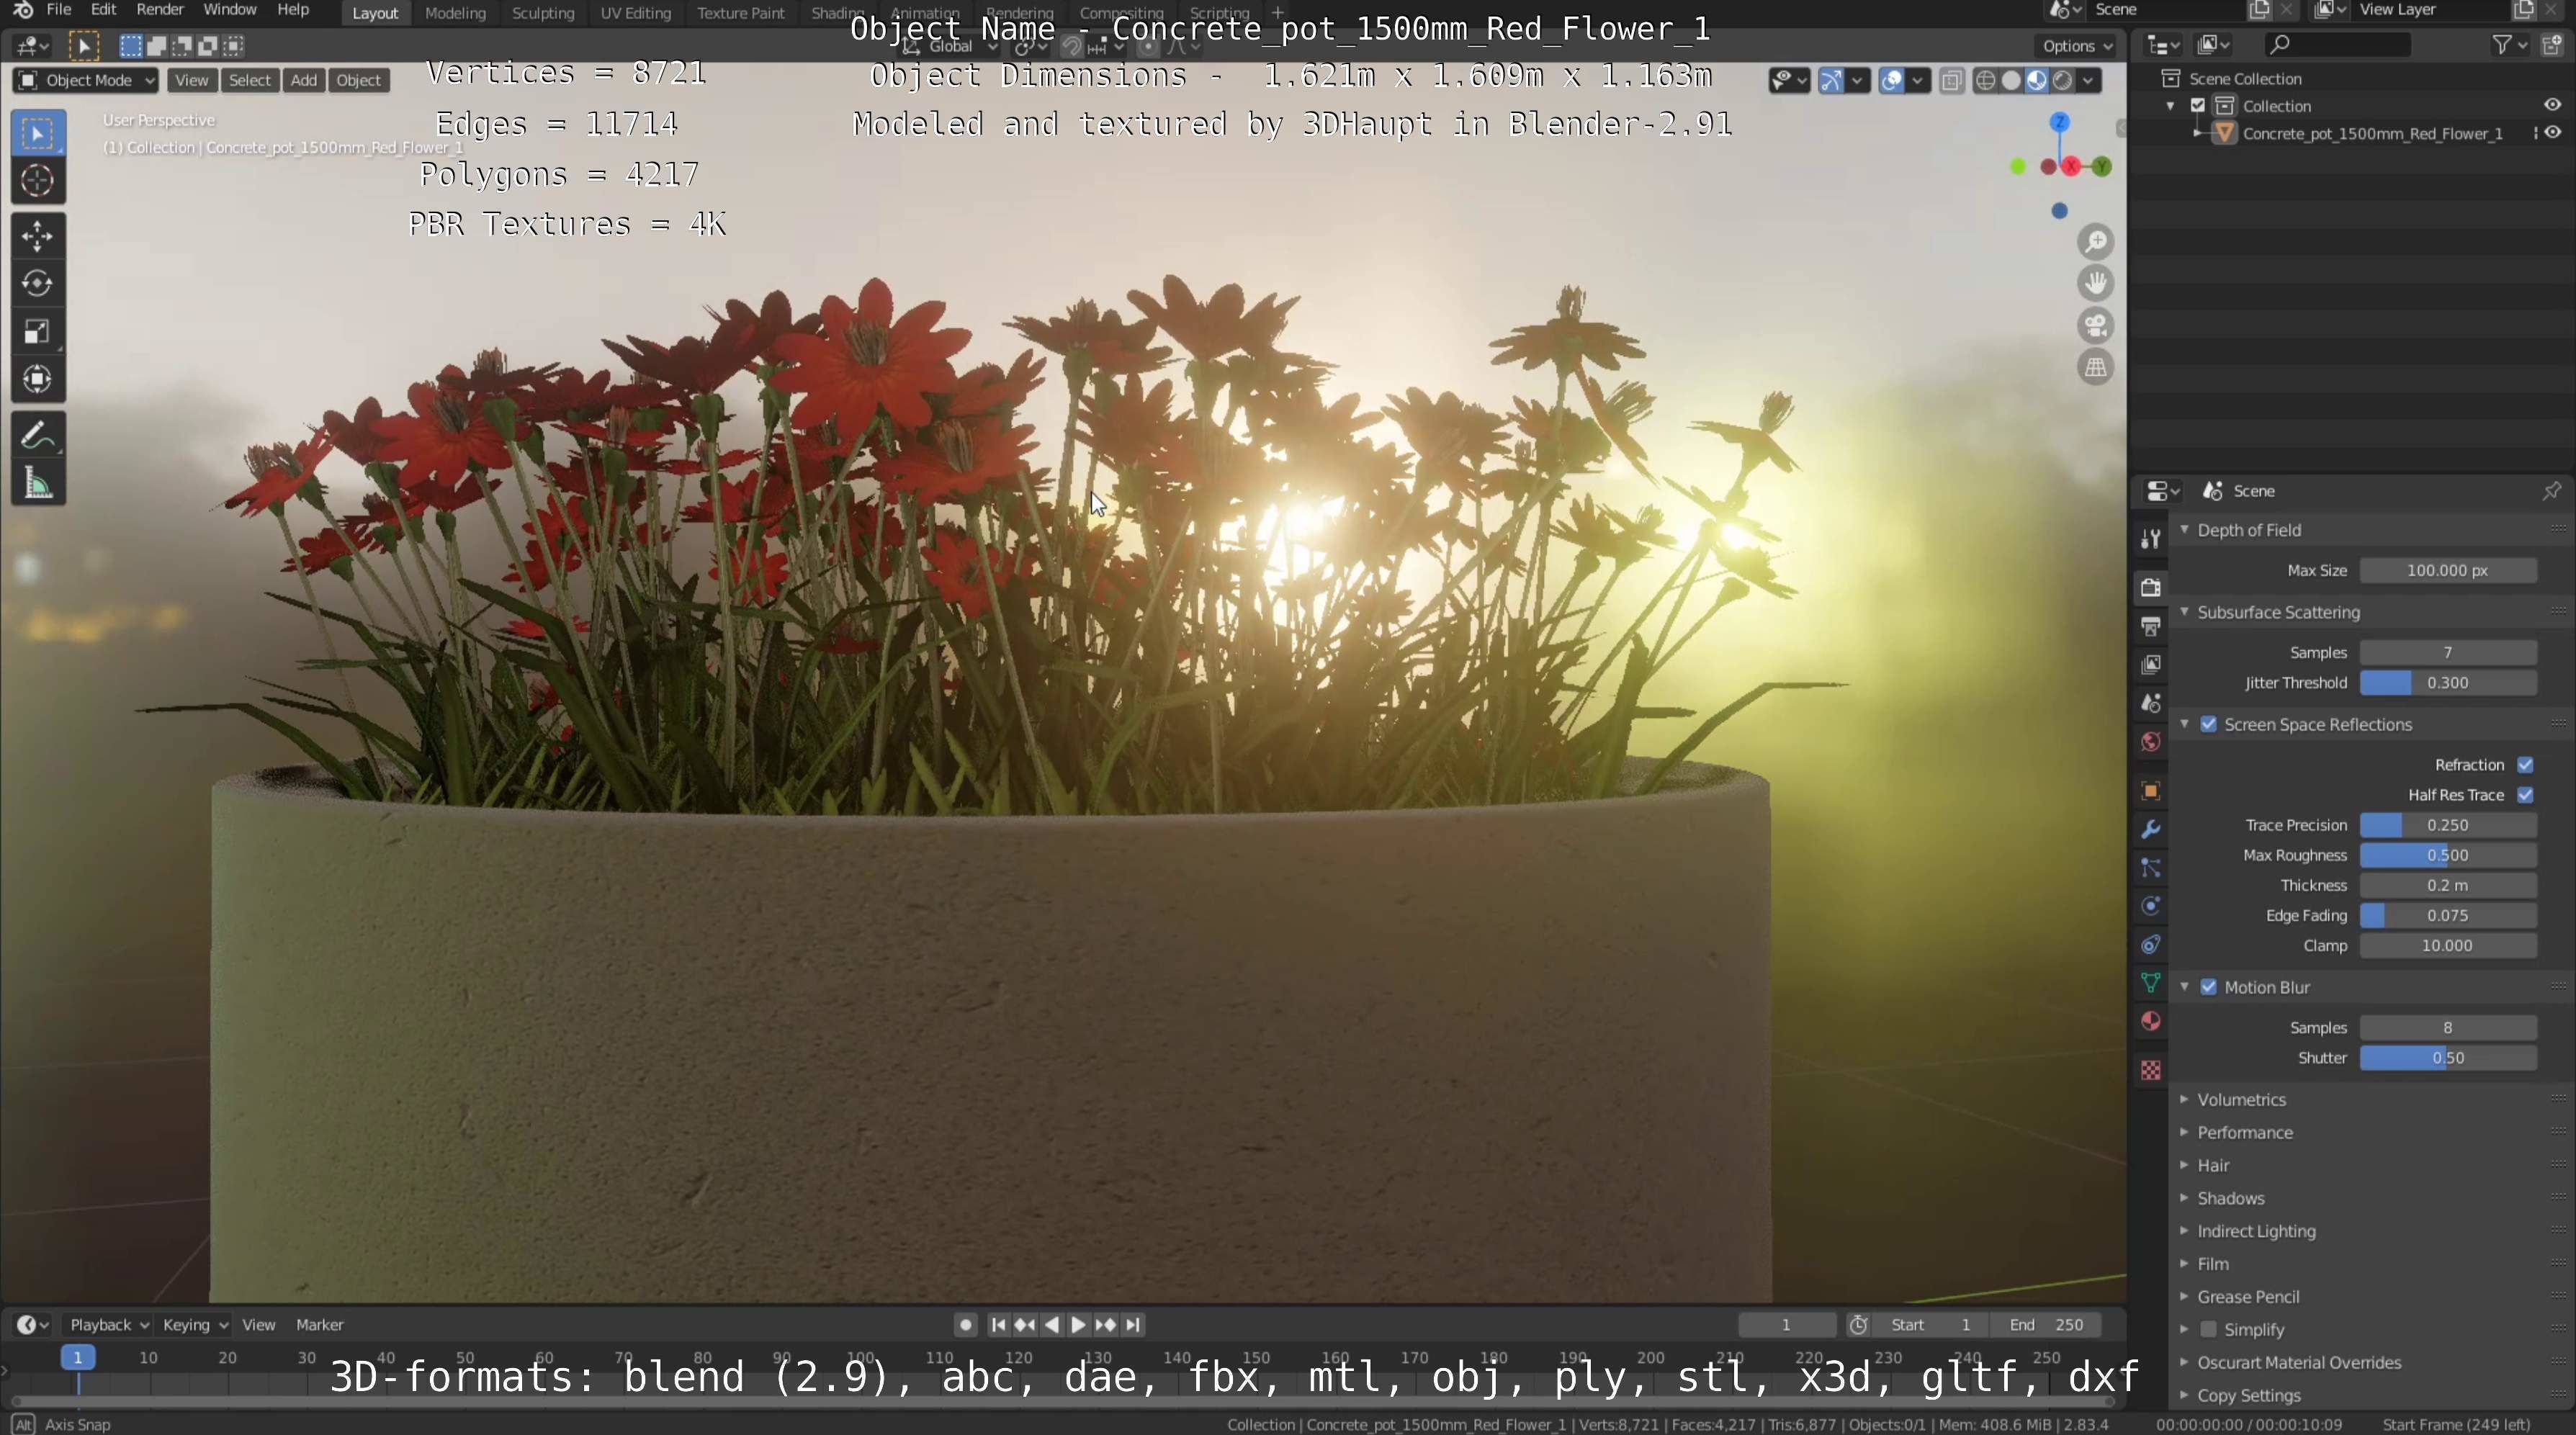Hide Concrete_pot_1500mm_Red_Flower_1 with eye icon
The width and height of the screenshot is (2576, 1435).
tap(2553, 133)
